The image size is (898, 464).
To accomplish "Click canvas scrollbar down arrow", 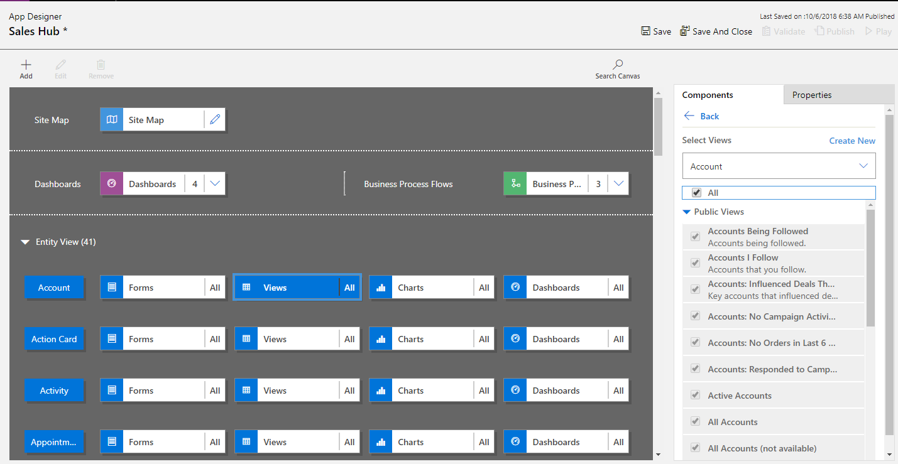I will pos(658,454).
